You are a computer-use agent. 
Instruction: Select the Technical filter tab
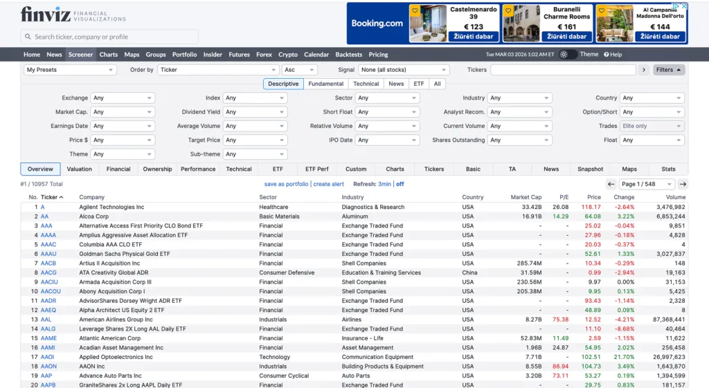pyautogui.click(x=366, y=84)
